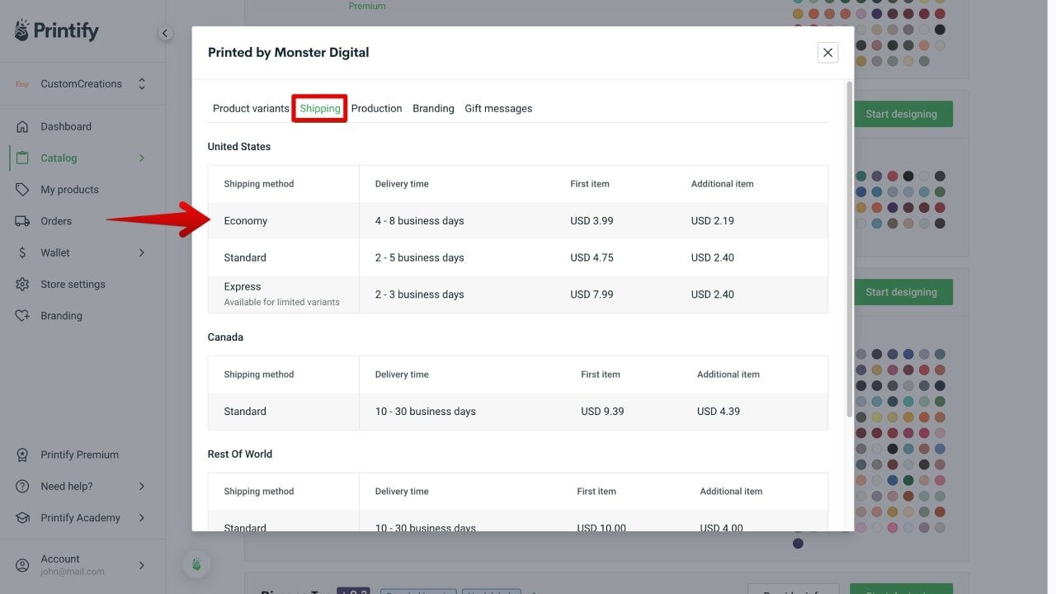Image resolution: width=1056 pixels, height=594 pixels.
Task: Open the Orders page
Action: (56, 221)
